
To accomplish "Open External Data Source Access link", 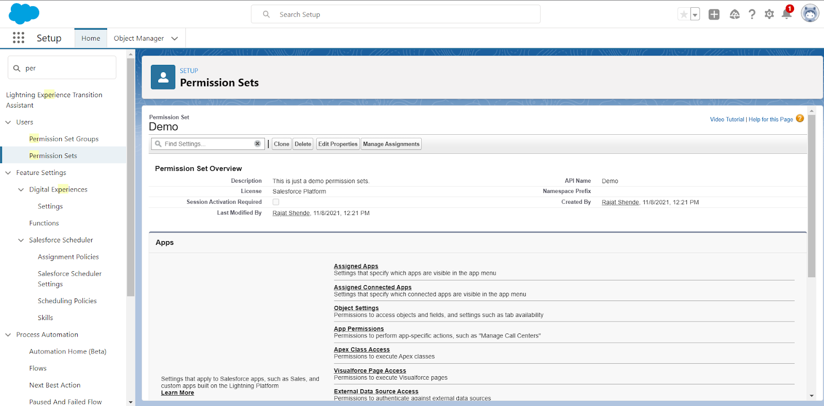I will [376, 391].
